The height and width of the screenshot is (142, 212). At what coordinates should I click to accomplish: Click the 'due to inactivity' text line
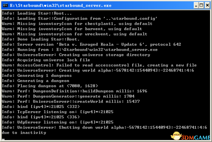[24, 132]
